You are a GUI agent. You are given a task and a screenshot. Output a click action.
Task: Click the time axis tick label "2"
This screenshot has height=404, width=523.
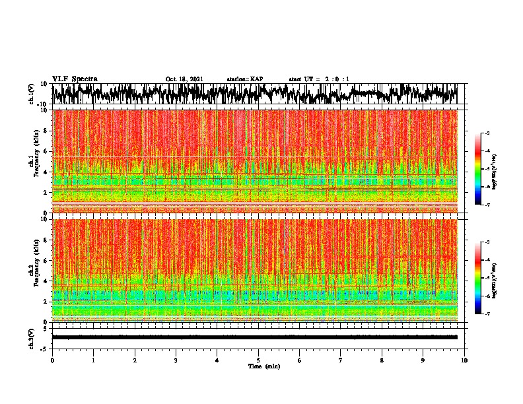[135, 360]
